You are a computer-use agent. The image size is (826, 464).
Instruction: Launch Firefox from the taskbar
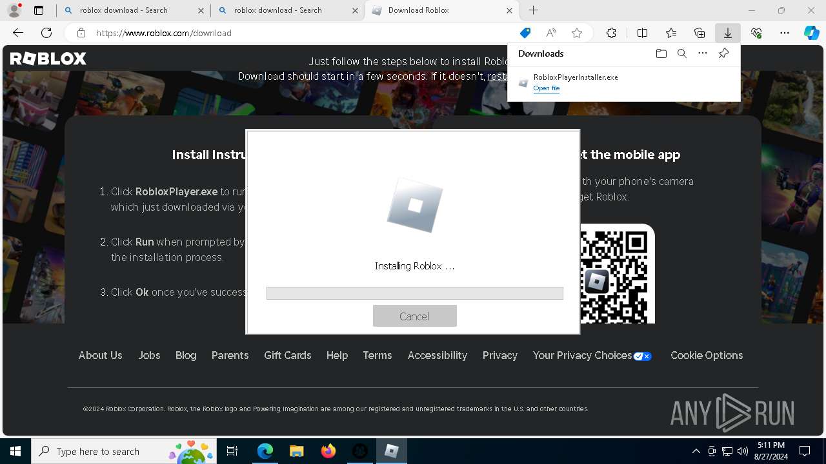pyautogui.click(x=328, y=451)
